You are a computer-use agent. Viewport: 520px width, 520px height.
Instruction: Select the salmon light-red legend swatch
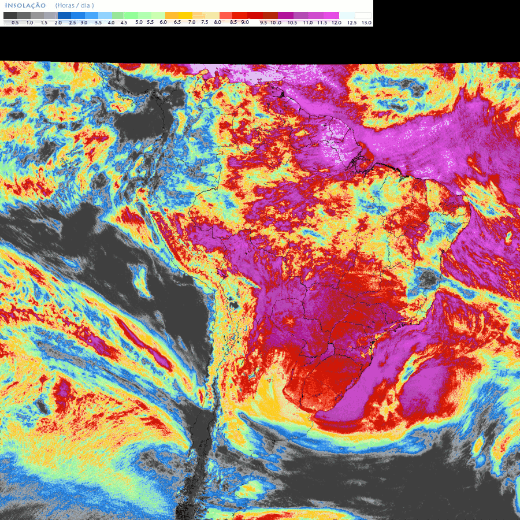226,16
